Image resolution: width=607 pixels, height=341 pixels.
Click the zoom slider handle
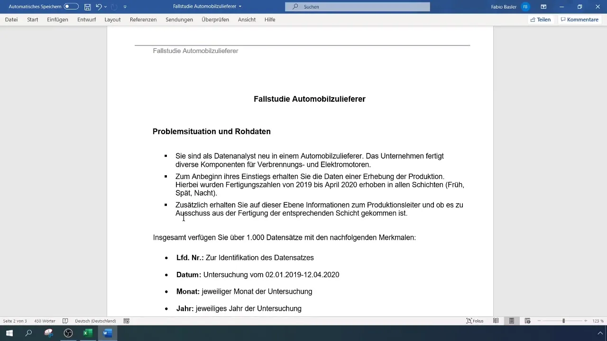(x=563, y=321)
